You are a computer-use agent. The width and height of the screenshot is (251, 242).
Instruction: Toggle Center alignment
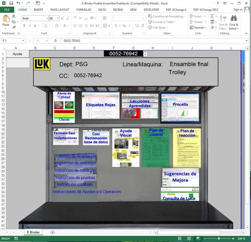80,26
